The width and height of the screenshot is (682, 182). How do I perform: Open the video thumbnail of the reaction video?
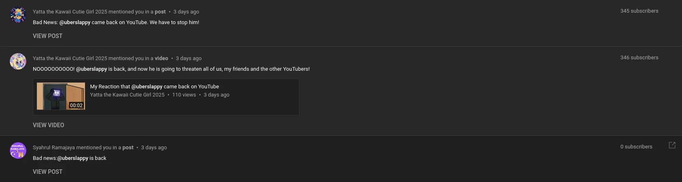(x=61, y=97)
